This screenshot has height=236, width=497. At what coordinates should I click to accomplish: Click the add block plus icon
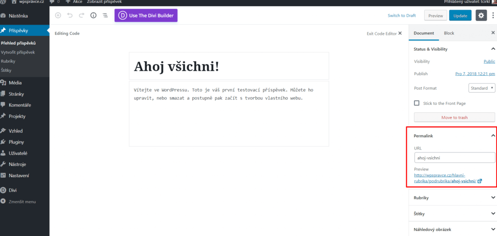(58, 15)
